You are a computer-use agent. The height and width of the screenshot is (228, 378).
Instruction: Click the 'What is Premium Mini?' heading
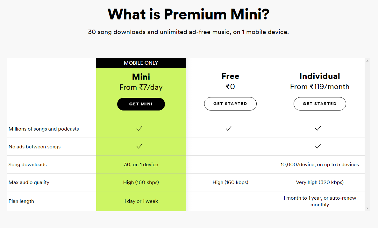(189, 14)
